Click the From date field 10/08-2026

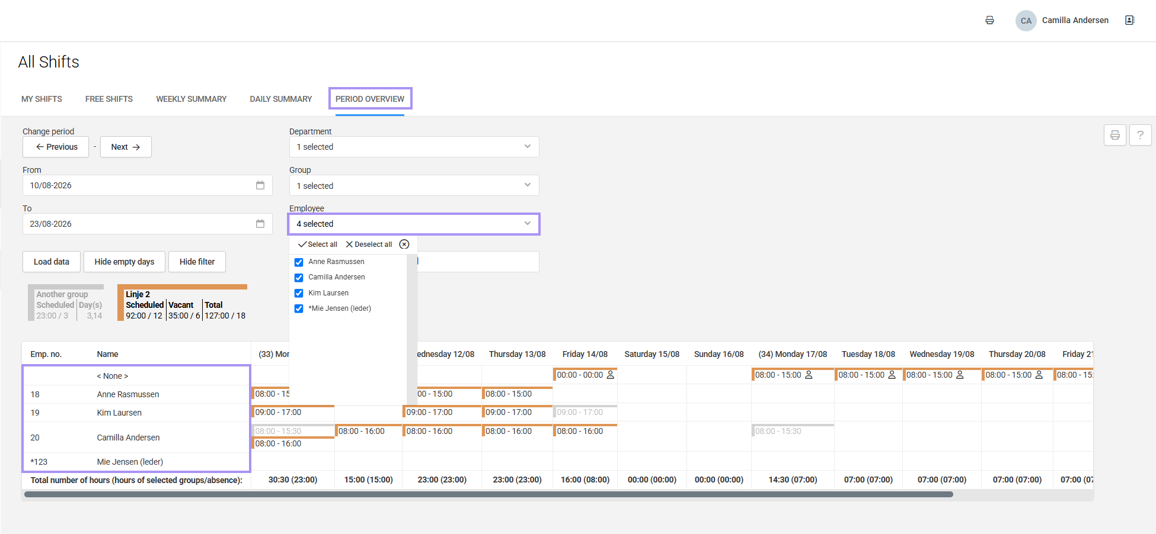point(148,185)
